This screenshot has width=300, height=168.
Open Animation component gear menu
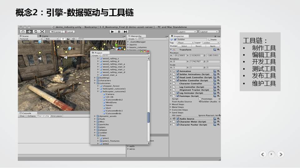point(218,71)
